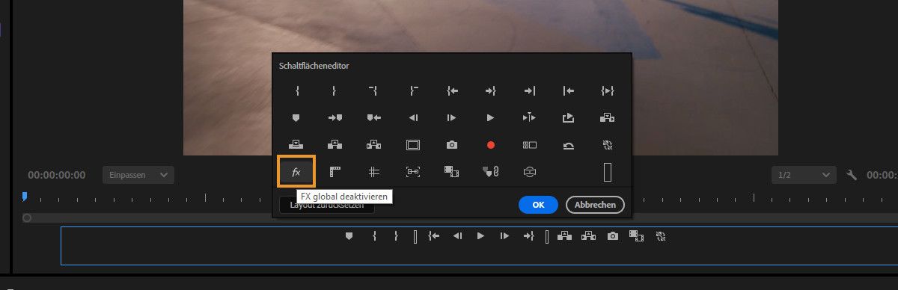Select the Comparison View icon in the button editor
898x290 pixels.
pos(452,172)
